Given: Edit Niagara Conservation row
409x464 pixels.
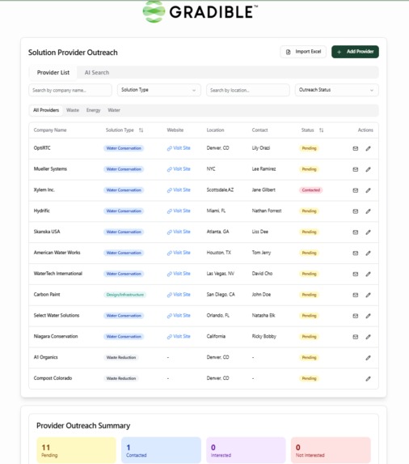Looking at the screenshot, I should pyautogui.click(x=368, y=337).
